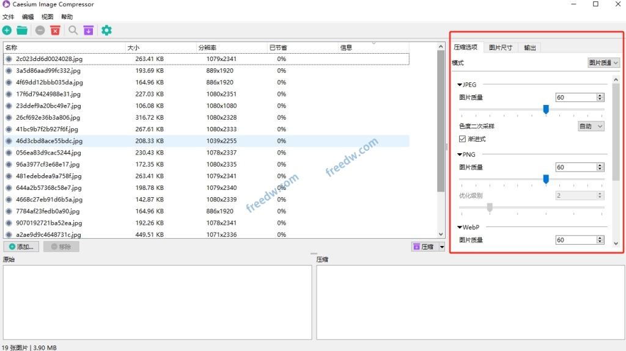Click status icon of 96a3977cf3e68e17.jpg

9,164
